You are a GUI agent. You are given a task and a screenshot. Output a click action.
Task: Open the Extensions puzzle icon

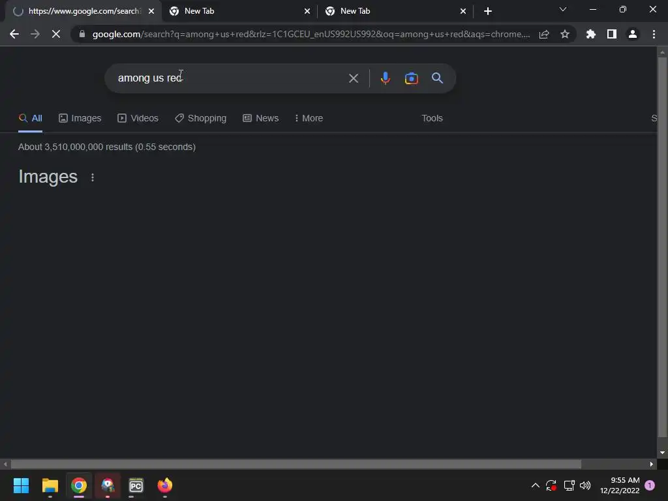pyautogui.click(x=591, y=34)
